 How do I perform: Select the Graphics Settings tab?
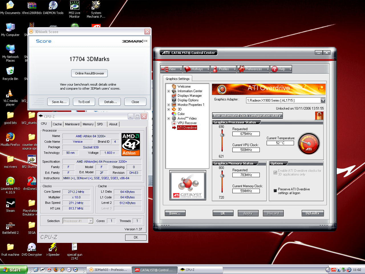[178, 79]
